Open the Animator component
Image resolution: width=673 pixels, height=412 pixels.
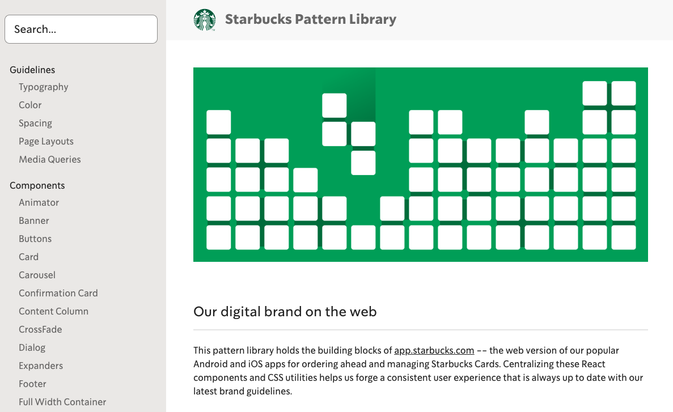39,202
